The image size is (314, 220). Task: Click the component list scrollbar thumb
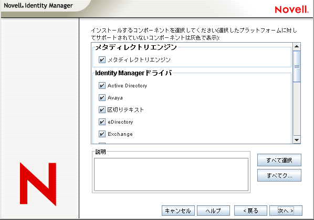(297, 66)
